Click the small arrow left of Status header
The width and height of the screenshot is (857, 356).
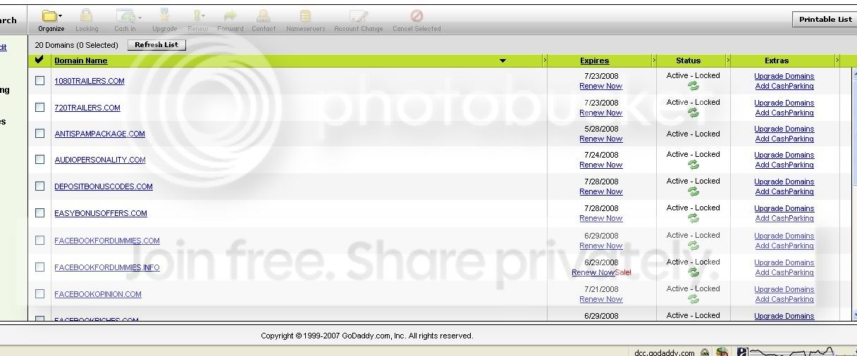(x=654, y=61)
